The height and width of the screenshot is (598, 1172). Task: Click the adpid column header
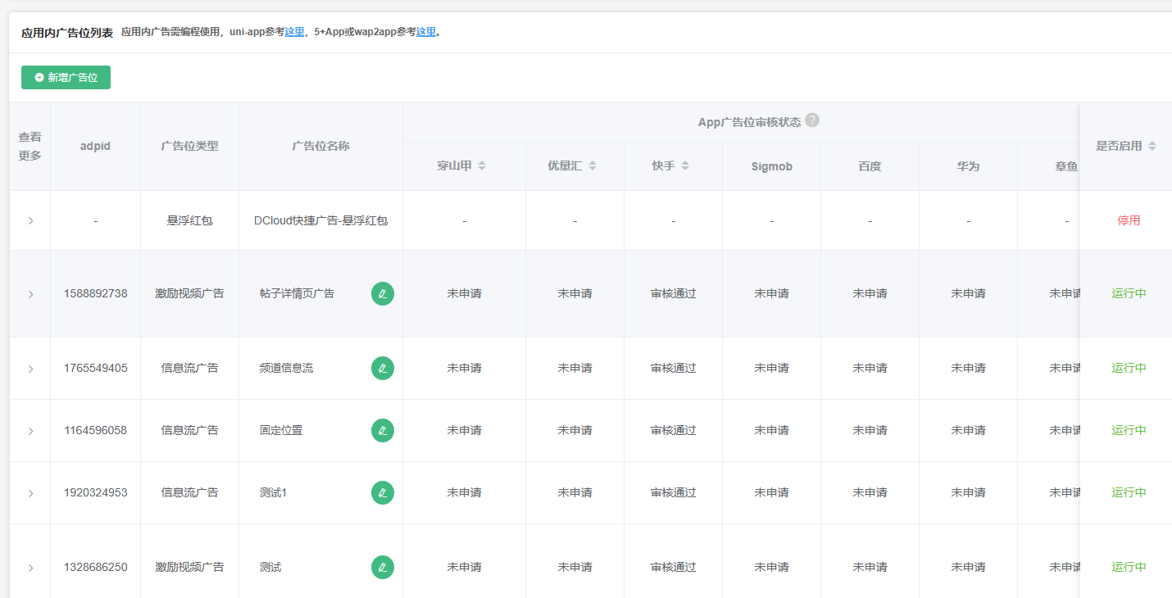(95, 146)
